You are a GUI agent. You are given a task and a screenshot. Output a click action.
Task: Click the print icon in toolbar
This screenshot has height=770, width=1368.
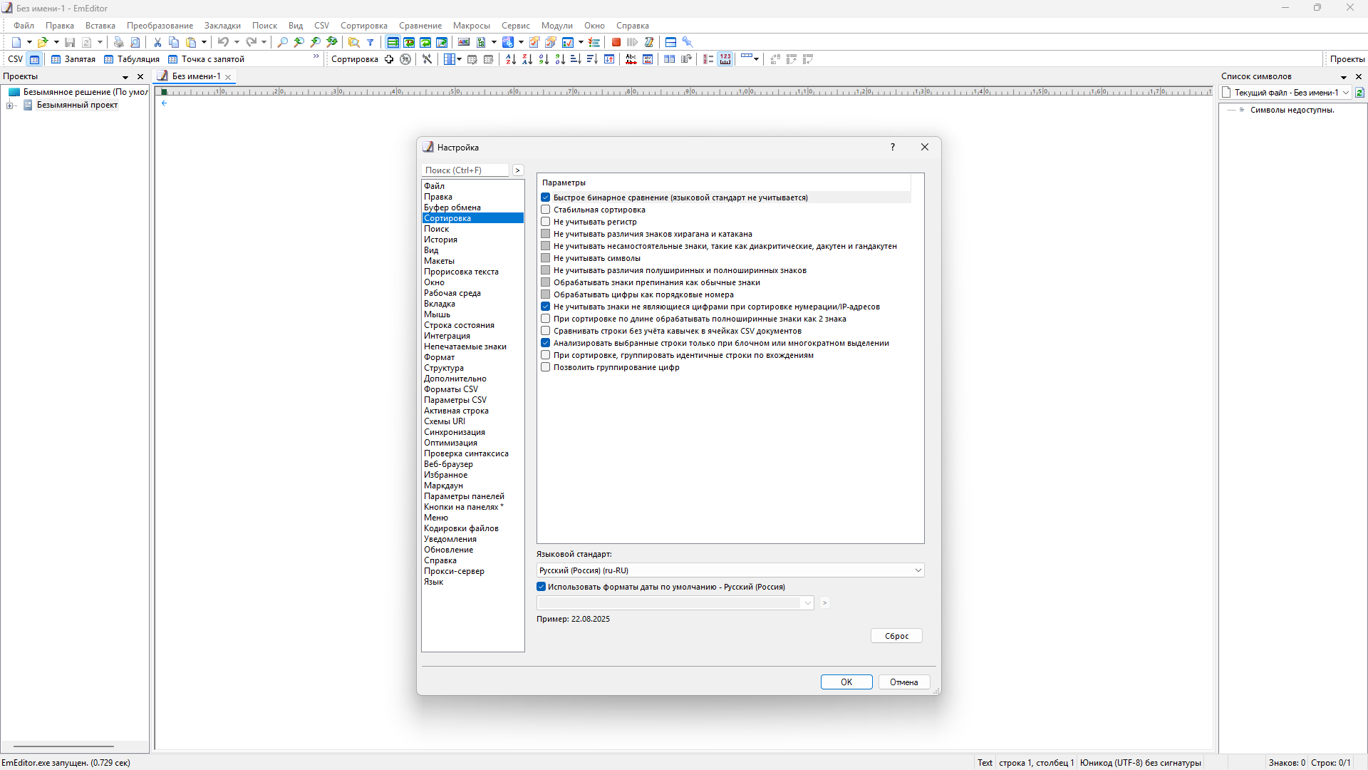pos(118,42)
